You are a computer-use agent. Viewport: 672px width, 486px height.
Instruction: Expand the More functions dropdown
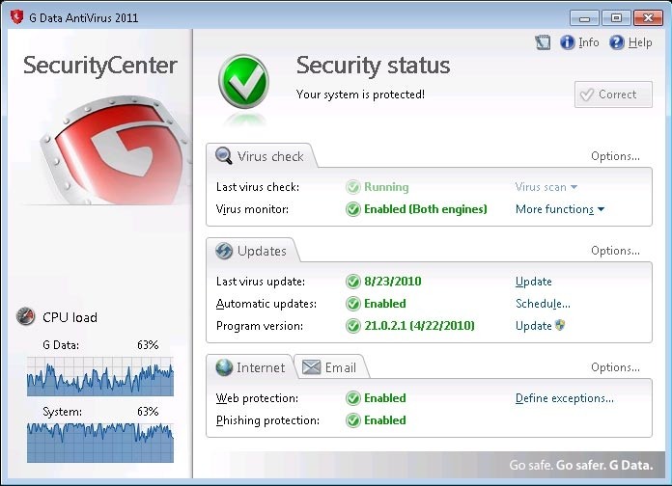[560, 209]
